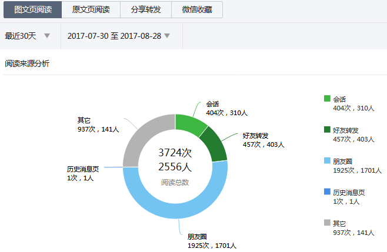Click the 阅读来源分析 section heading
The height and width of the screenshot is (252, 387).
click(27, 63)
